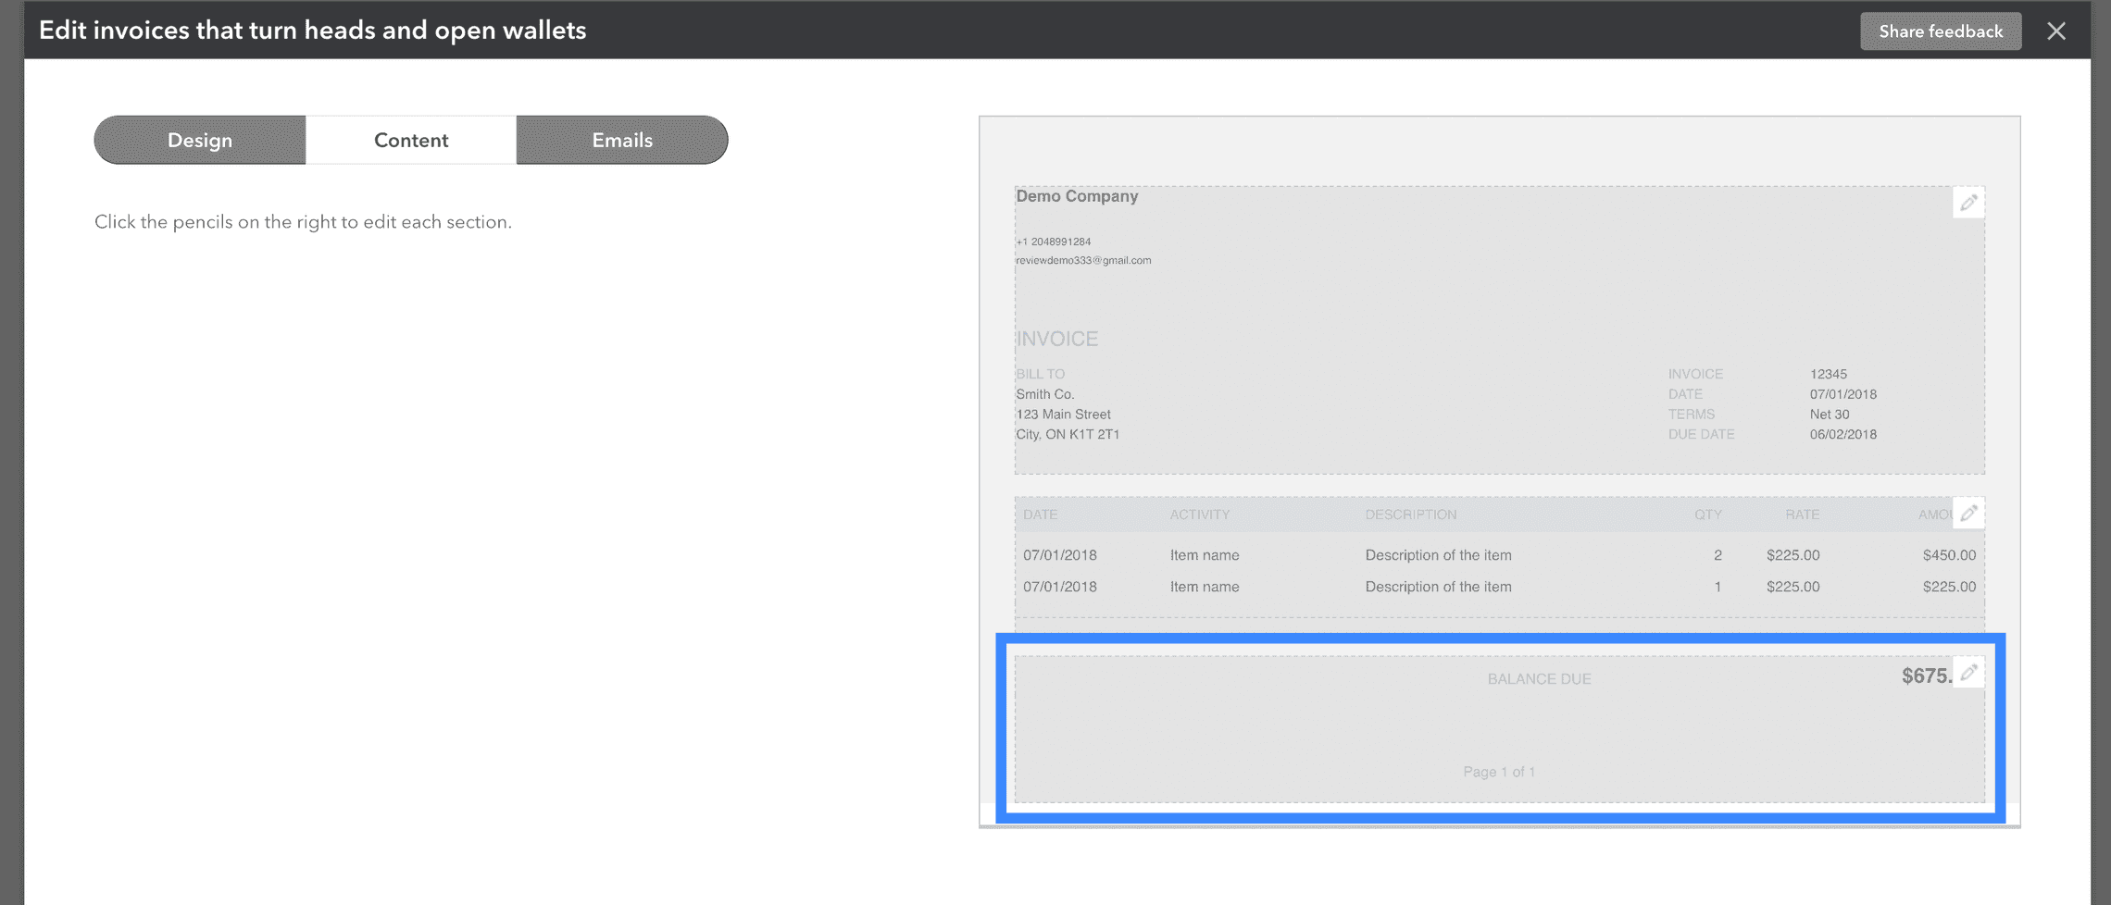Viewport: 2111px width, 905px height.
Task: Switch to the Emails tab
Action: pos(621,140)
